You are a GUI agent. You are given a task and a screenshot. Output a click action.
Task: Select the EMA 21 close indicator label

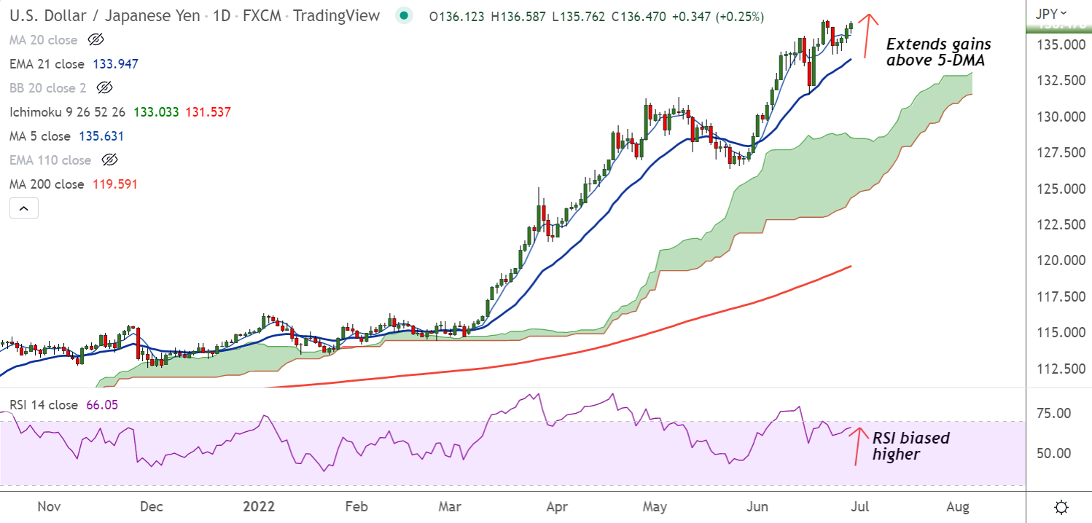click(x=47, y=64)
